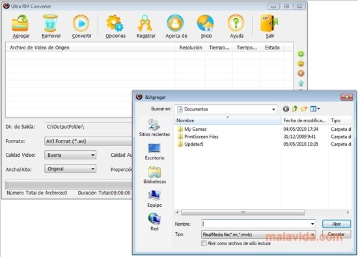
Task: Open Equipo in the places bar
Action: [154, 199]
